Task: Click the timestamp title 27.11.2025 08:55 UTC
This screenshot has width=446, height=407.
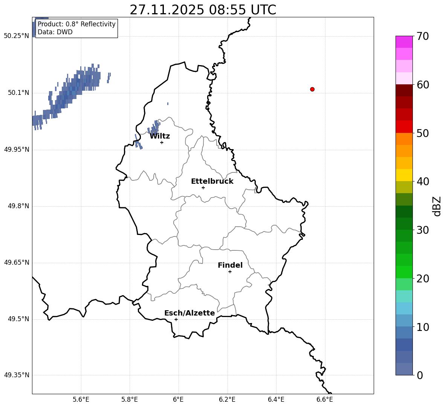Action: click(x=203, y=10)
